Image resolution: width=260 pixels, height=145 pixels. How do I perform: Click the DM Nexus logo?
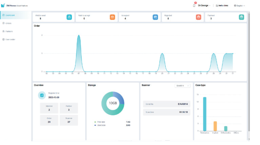(x=3, y=6)
